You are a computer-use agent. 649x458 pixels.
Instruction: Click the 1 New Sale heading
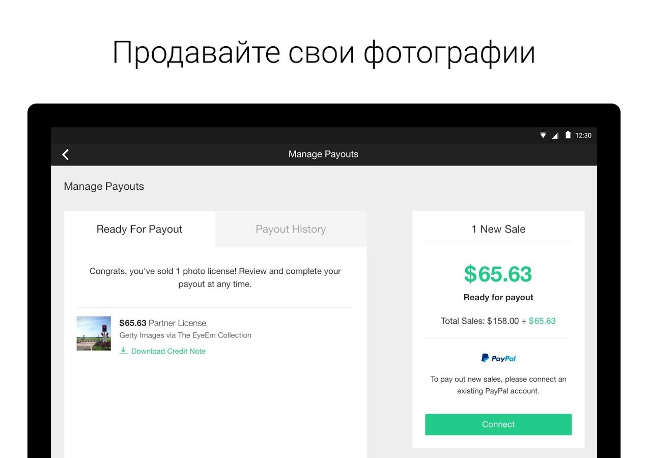point(498,230)
